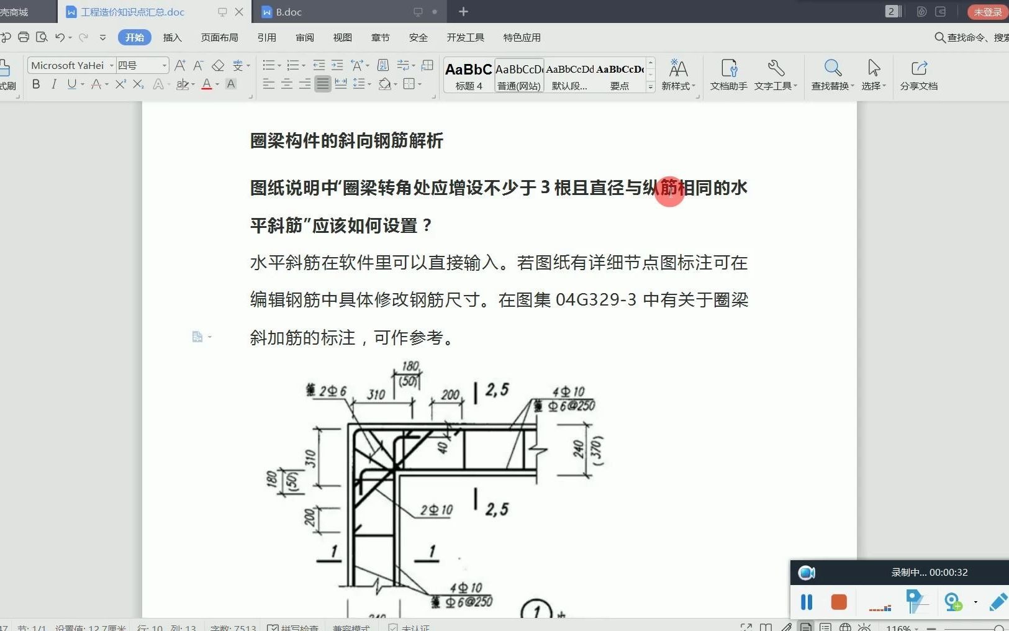This screenshot has height=631, width=1009.
Task: Pause the screen recording
Action: point(807,602)
